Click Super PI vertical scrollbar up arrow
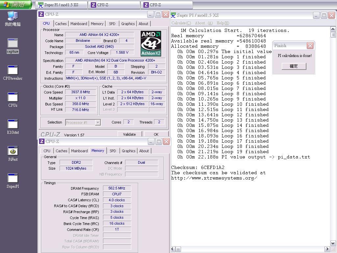Image resolution: width=337 pixels, height=253 pixels. [333, 29]
